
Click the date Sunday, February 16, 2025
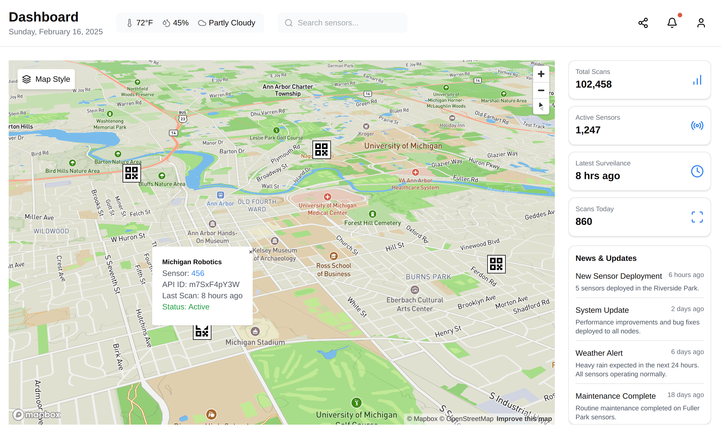pyautogui.click(x=56, y=32)
